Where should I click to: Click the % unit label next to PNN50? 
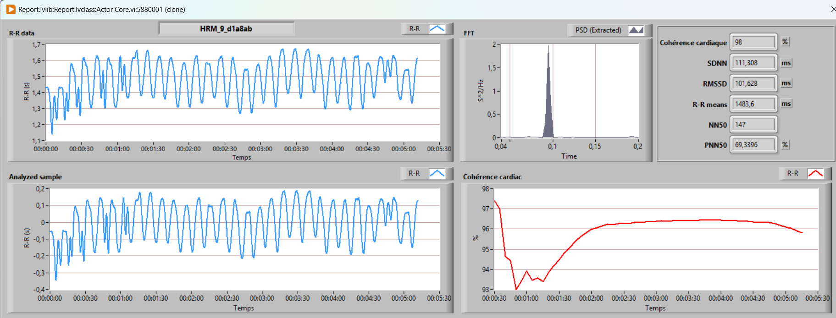(x=785, y=145)
